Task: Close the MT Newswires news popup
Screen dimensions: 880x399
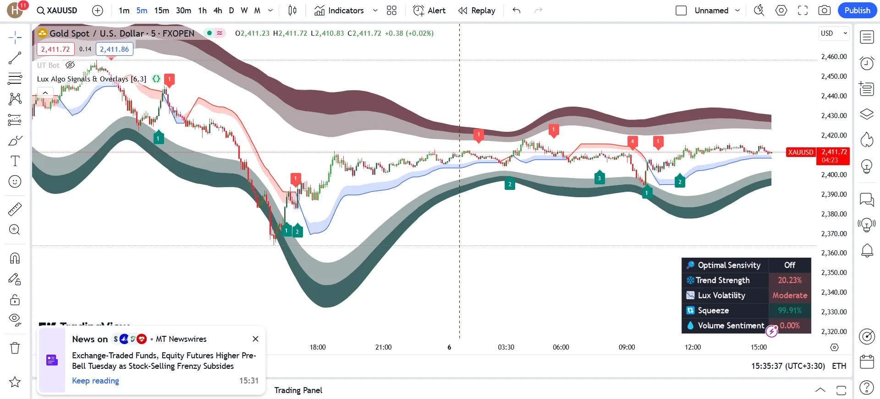Action: click(255, 339)
